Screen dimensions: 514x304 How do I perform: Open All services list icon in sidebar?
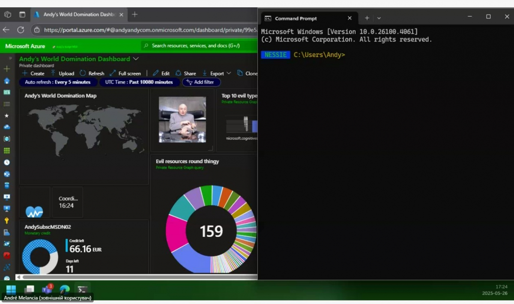(7, 104)
